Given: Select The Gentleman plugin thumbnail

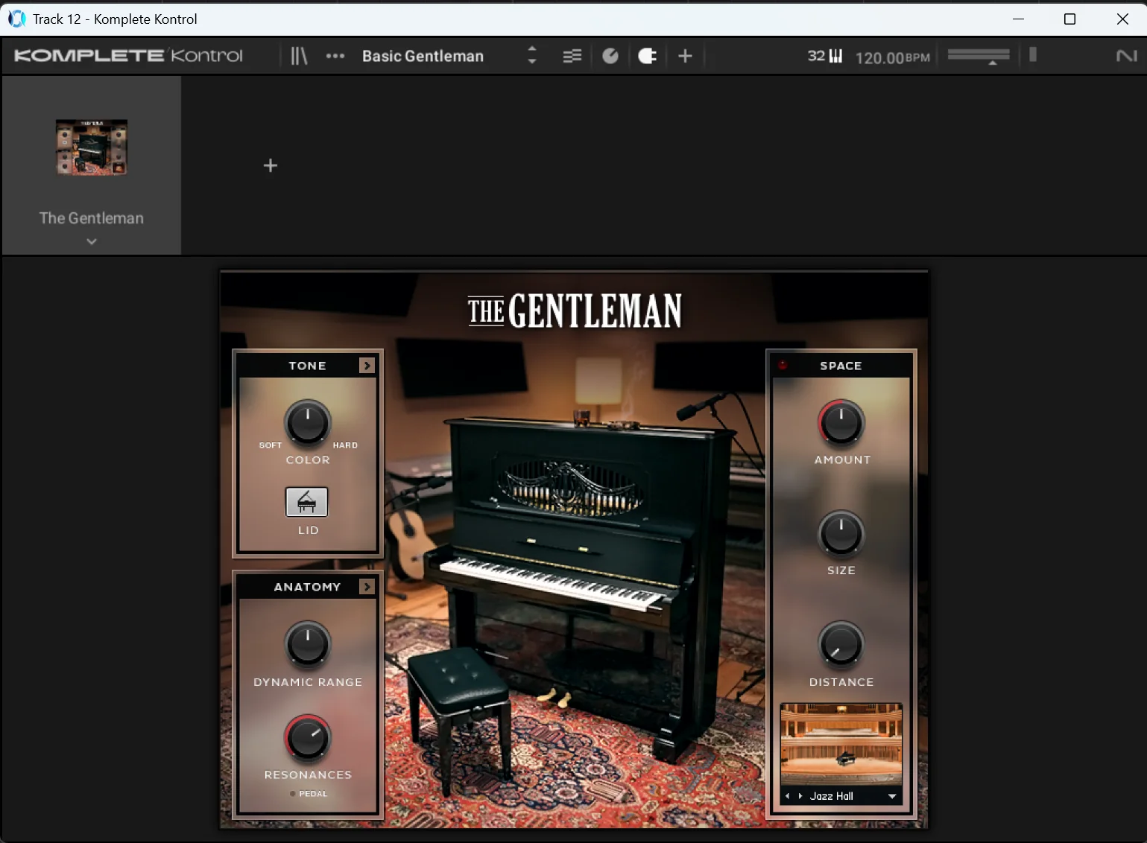Looking at the screenshot, I should point(92,147).
